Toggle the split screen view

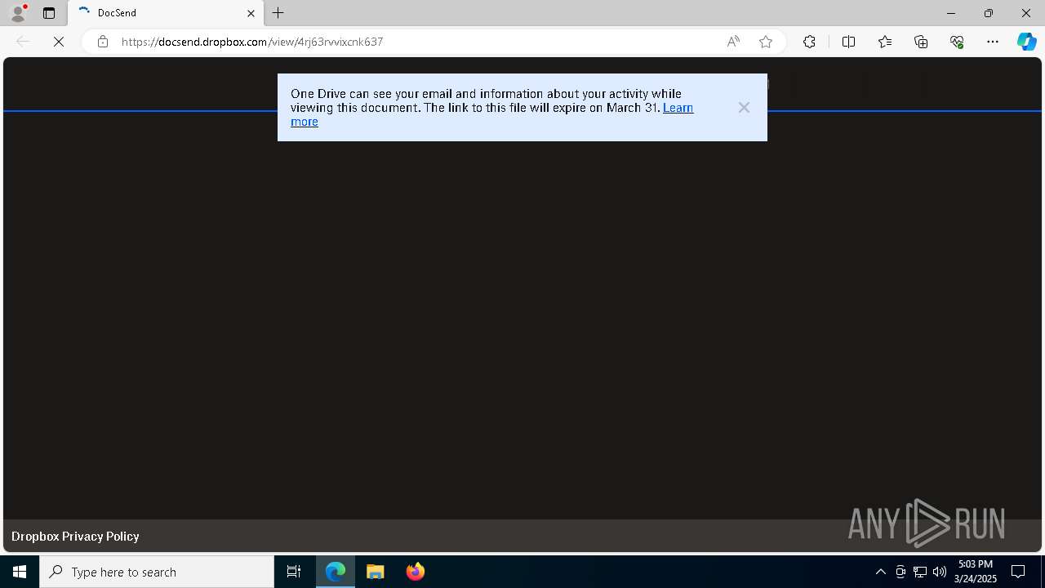pos(848,42)
